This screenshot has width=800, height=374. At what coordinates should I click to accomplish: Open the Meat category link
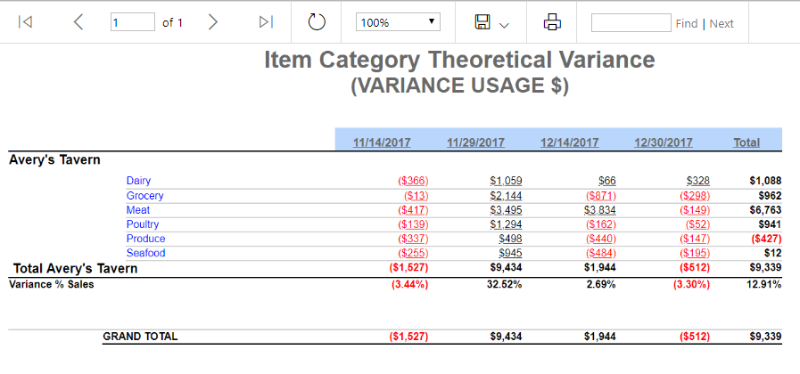click(x=138, y=210)
